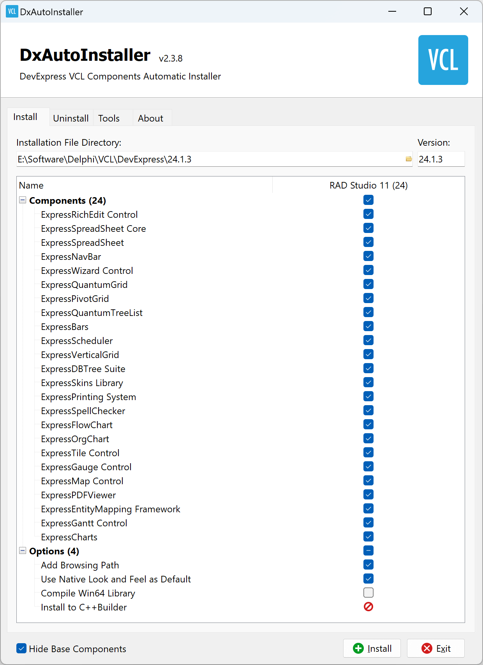Uncheck Use Native Look and Feel as Default

[x=368, y=579]
